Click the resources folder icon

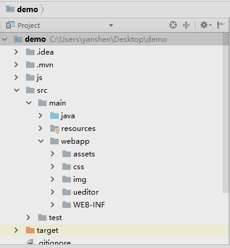[x=54, y=129]
